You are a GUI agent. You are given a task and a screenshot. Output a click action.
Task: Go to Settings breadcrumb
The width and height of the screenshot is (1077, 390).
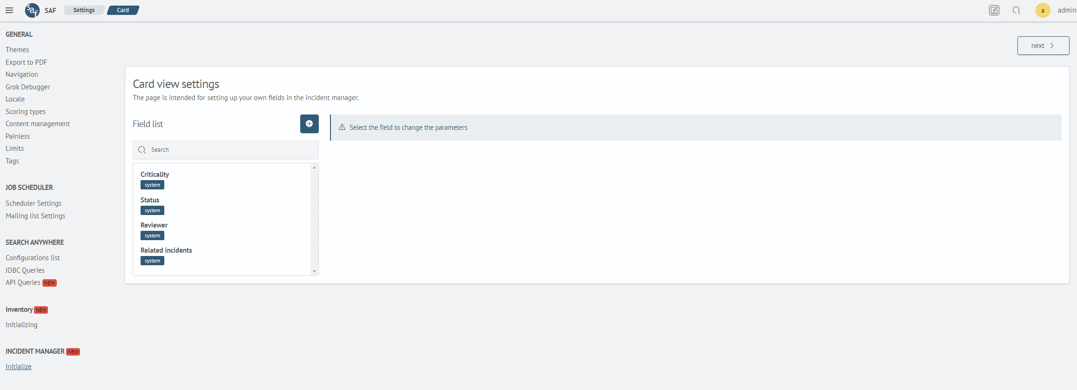pos(84,10)
